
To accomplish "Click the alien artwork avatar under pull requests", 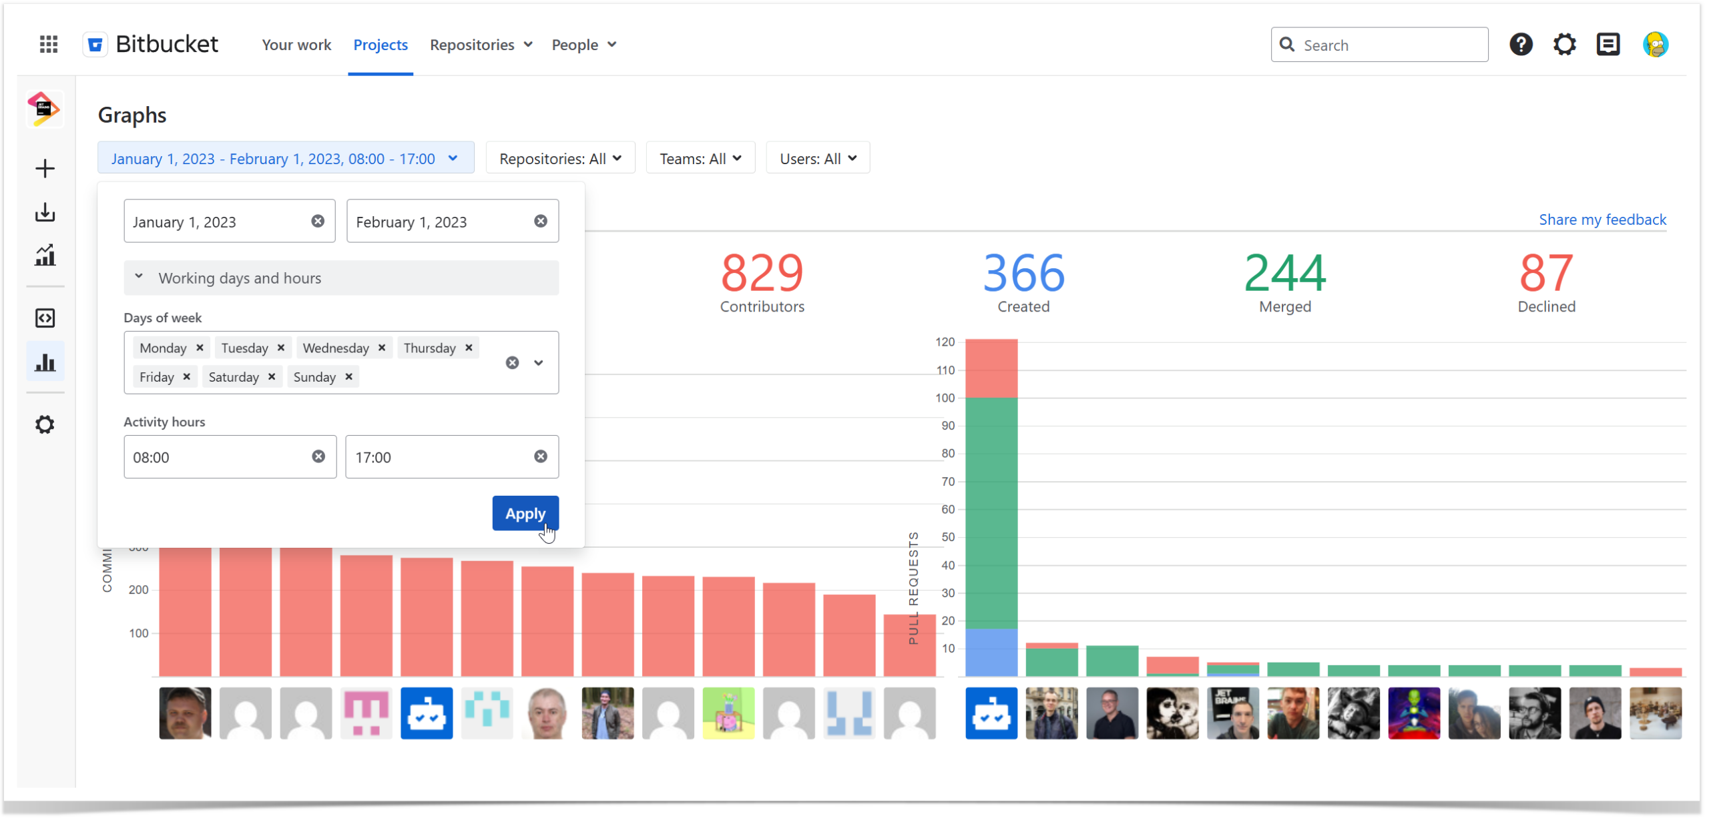I will 1414,713.
